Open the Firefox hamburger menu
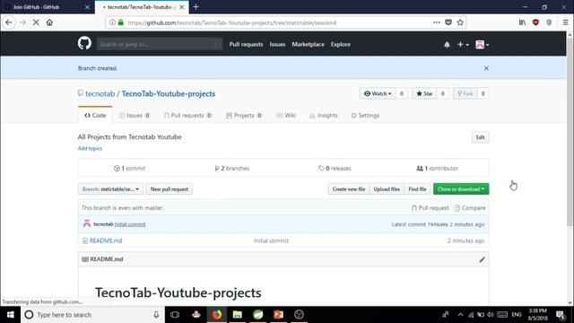The width and height of the screenshot is (574, 323). 565,22
